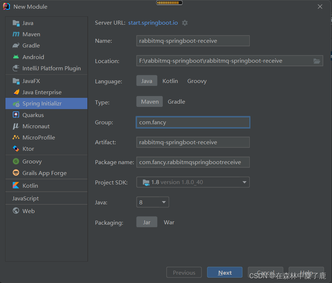Click the Maven 'm' icon
The width and height of the screenshot is (332, 283).
16,34
